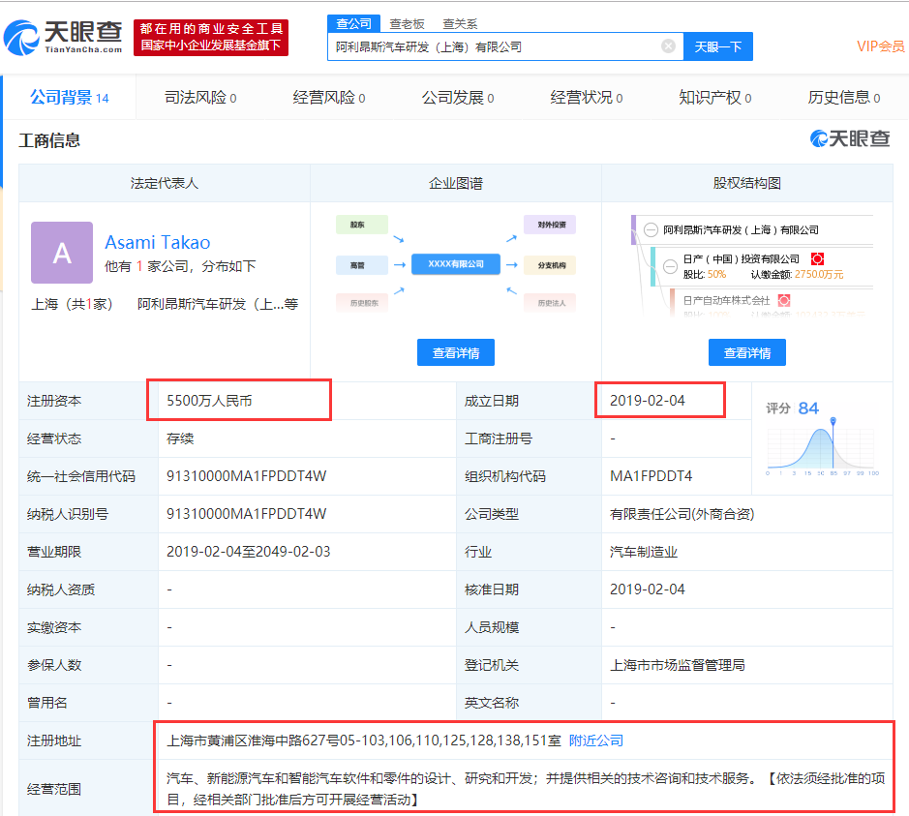Switch to the 查老板 search tab

407,24
